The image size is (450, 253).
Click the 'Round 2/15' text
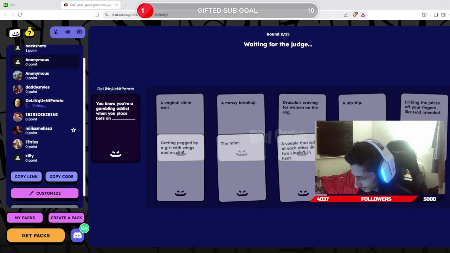(278, 34)
